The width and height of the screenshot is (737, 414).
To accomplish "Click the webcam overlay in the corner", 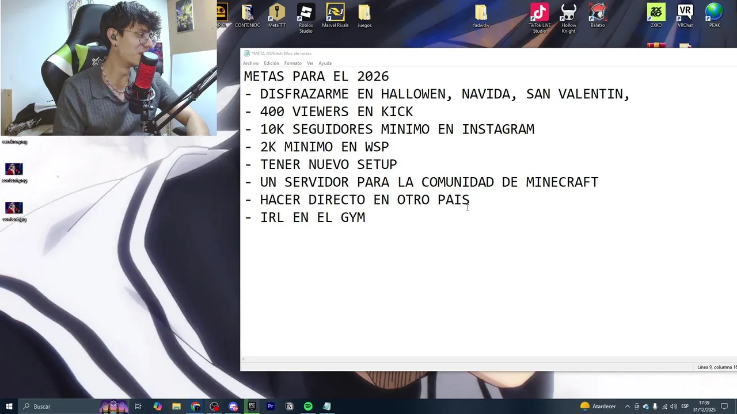I will point(108,68).
